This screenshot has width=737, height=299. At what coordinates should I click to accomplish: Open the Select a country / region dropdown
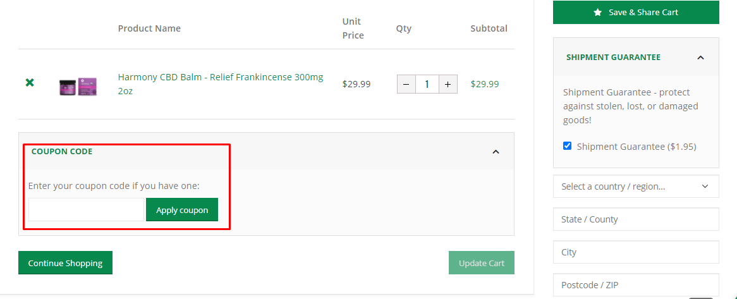(x=636, y=186)
